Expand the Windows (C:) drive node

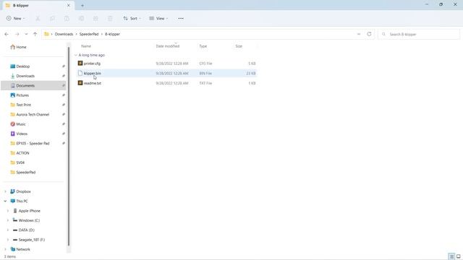click(8, 220)
